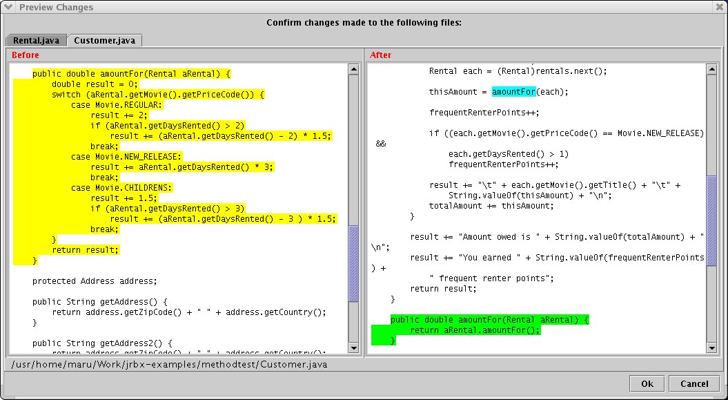
Task: Click the 'return result;' line in Before pane
Action: pyautogui.click(x=86, y=250)
